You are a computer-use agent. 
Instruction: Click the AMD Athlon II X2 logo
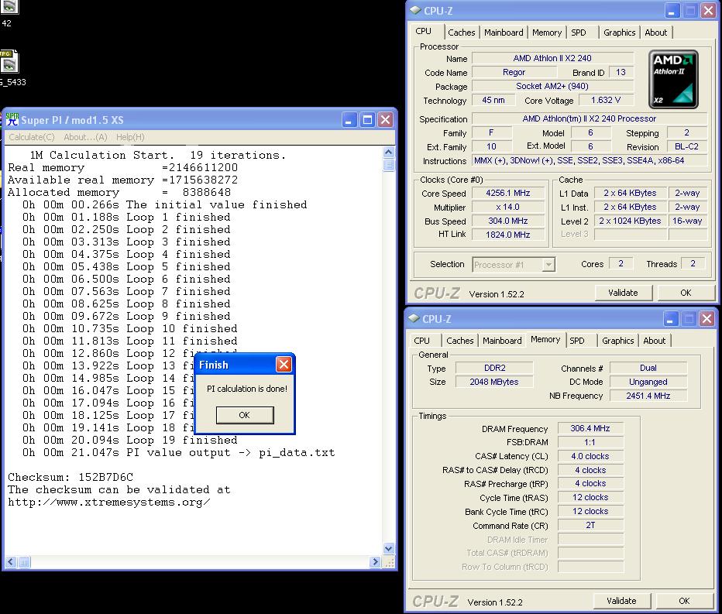674,79
